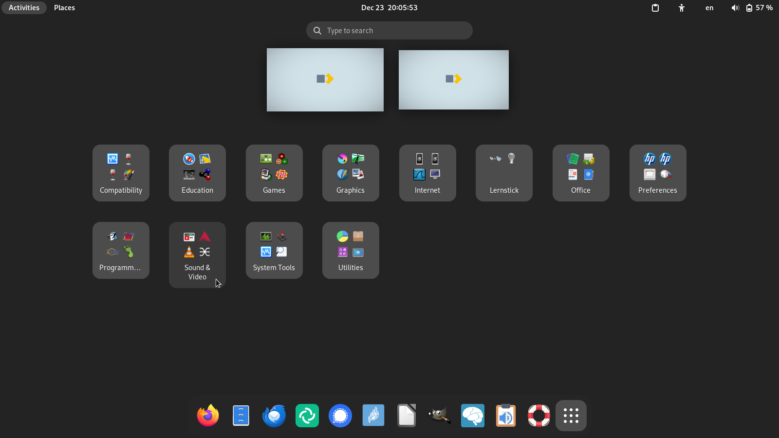Open the Compatibility app folder
The width and height of the screenshot is (779, 438).
(121, 173)
